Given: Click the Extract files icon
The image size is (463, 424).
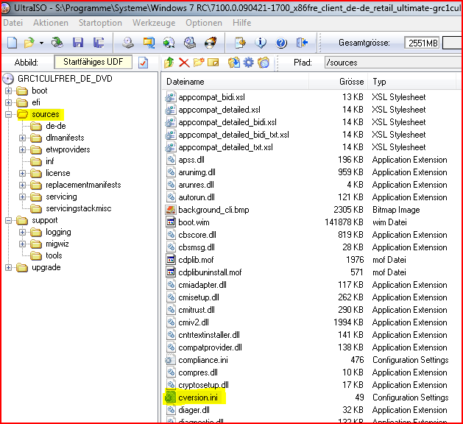Looking at the screenshot, I should 234,63.
